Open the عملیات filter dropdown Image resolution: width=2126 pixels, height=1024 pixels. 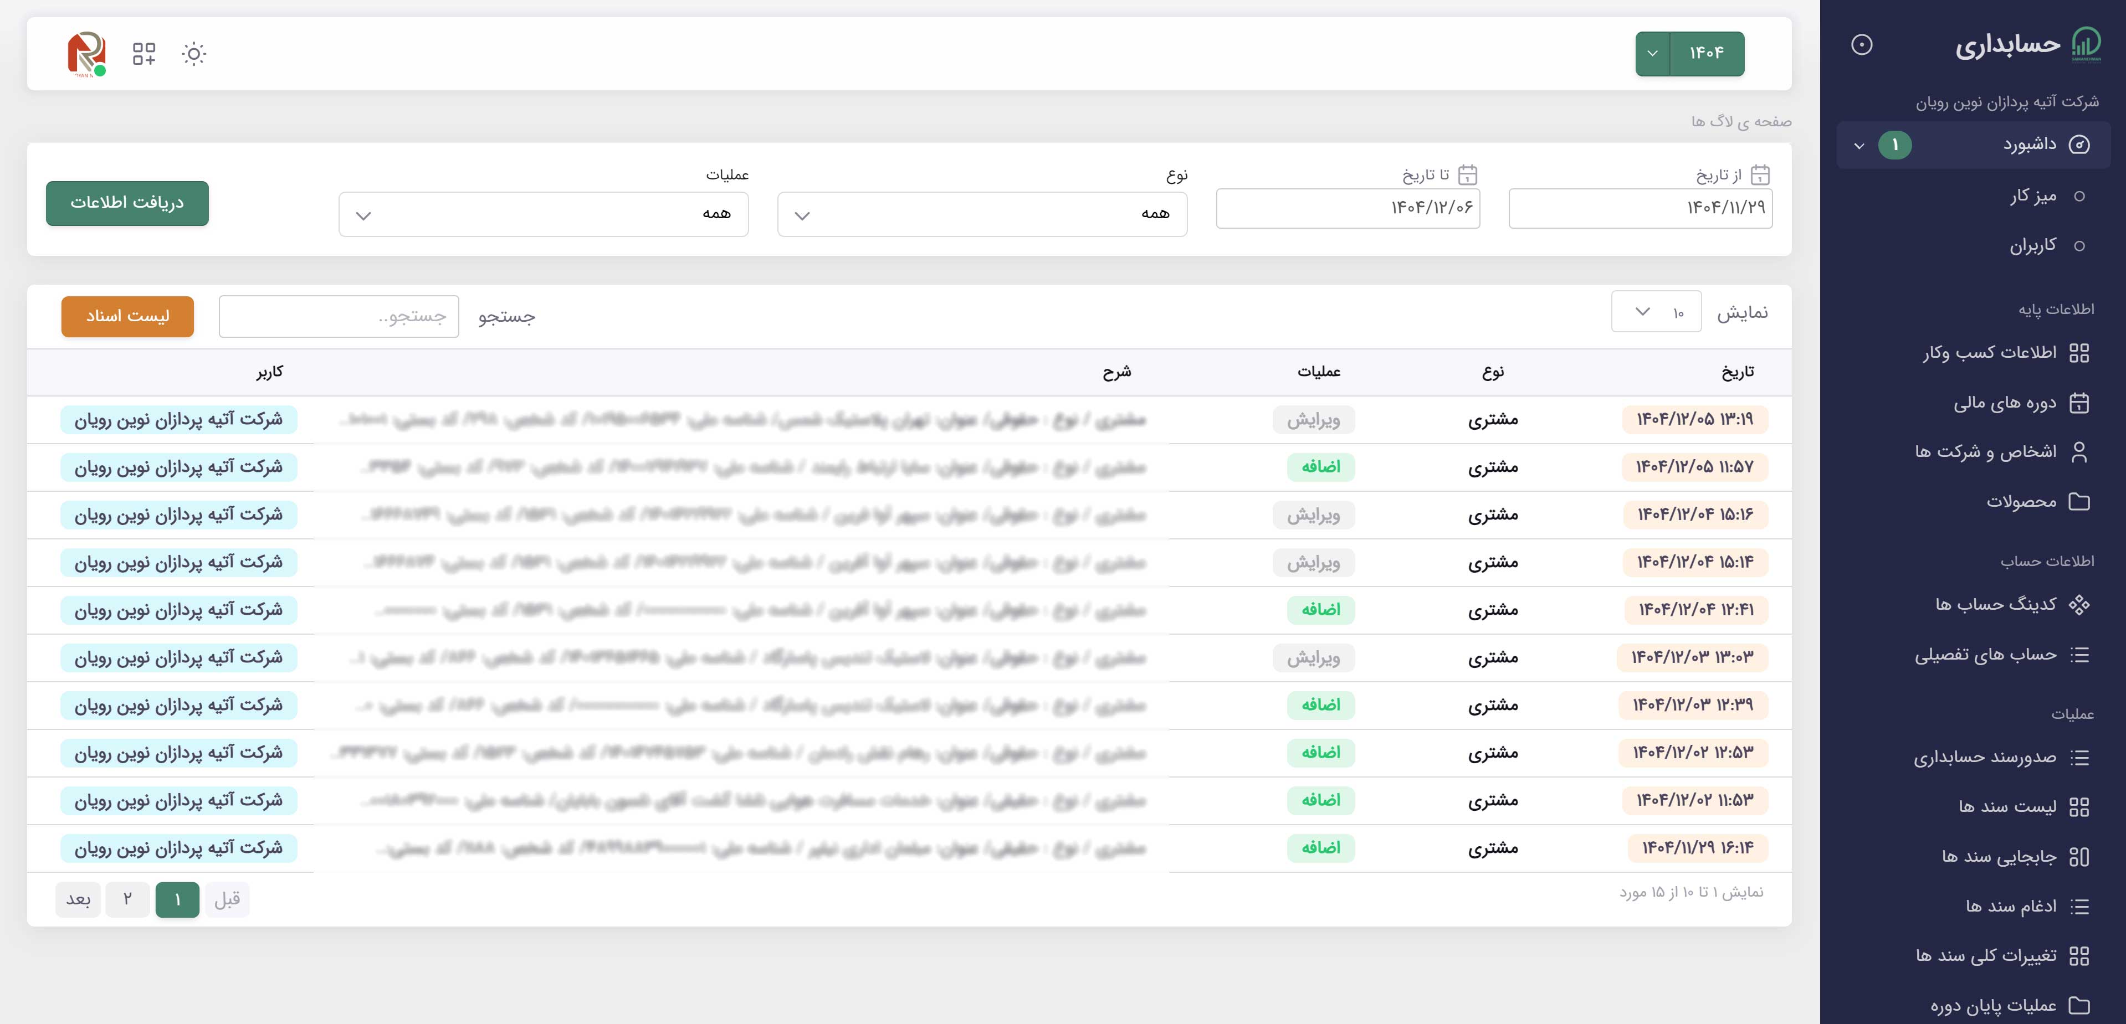[x=544, y=214]
